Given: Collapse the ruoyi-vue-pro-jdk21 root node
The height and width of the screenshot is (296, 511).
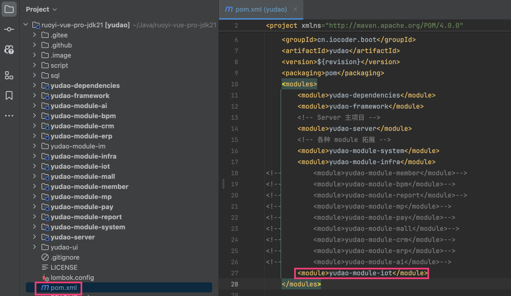Looking at the screenshot, I should 25,25.
